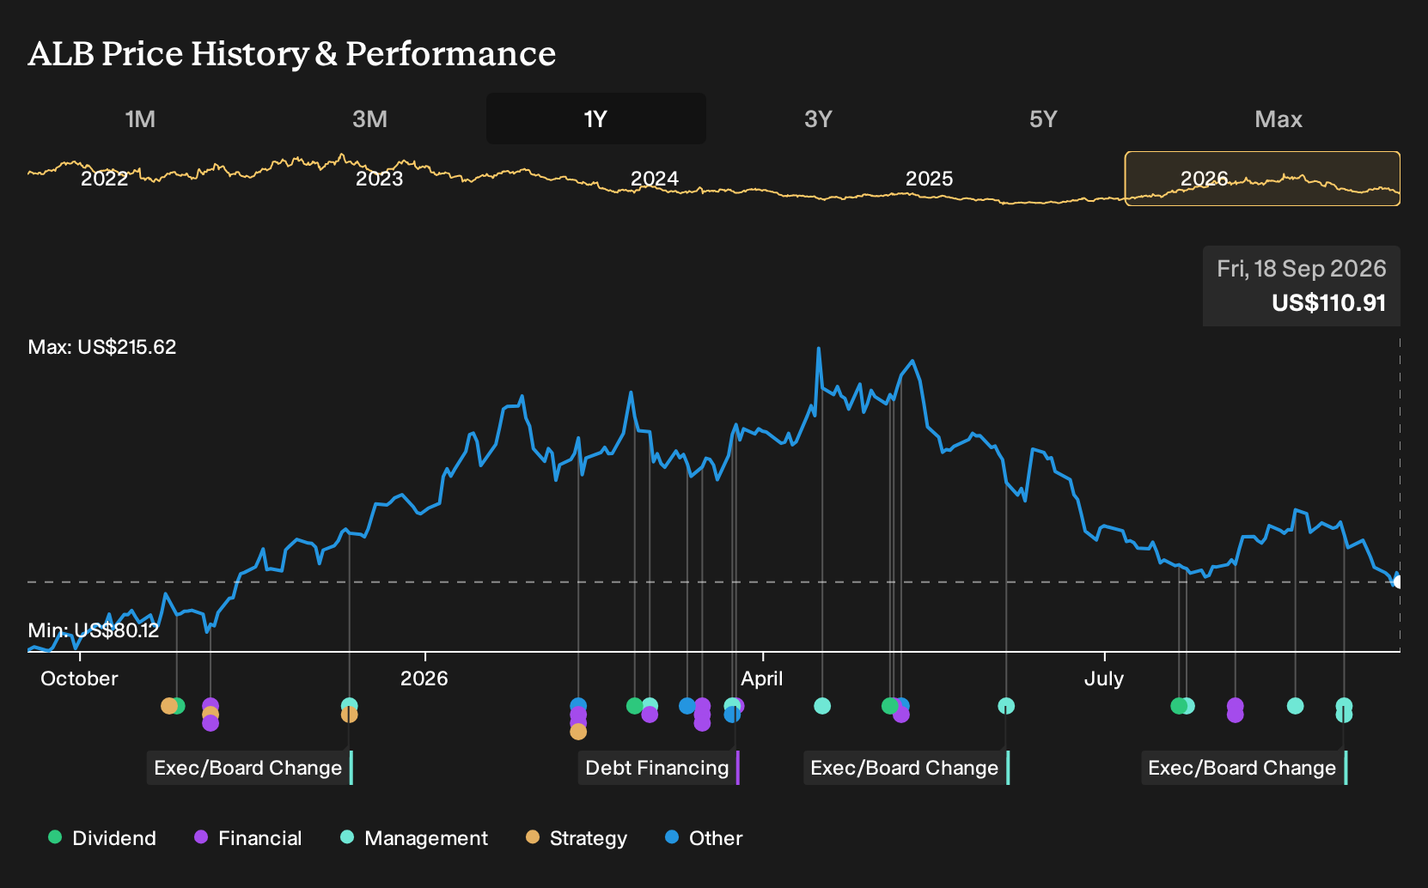
Task: Click the 2023 label in overview chart
Action: (379, 179)
